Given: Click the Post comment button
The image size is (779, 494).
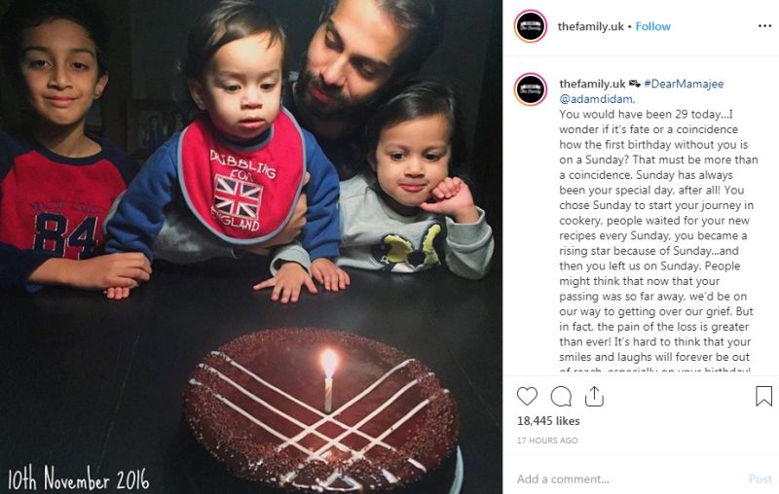Looking at the screenshot, I should pos(760,478).
